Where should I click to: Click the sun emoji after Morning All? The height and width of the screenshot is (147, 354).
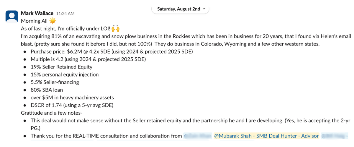coord(53,21)
